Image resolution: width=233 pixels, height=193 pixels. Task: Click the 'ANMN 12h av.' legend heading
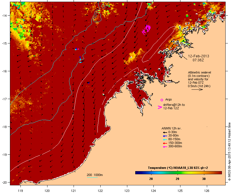[171, 128]
